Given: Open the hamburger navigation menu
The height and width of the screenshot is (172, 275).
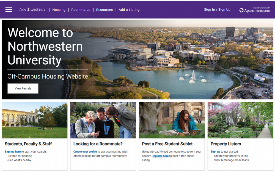Looking at the screenshot, I should 9,10.
